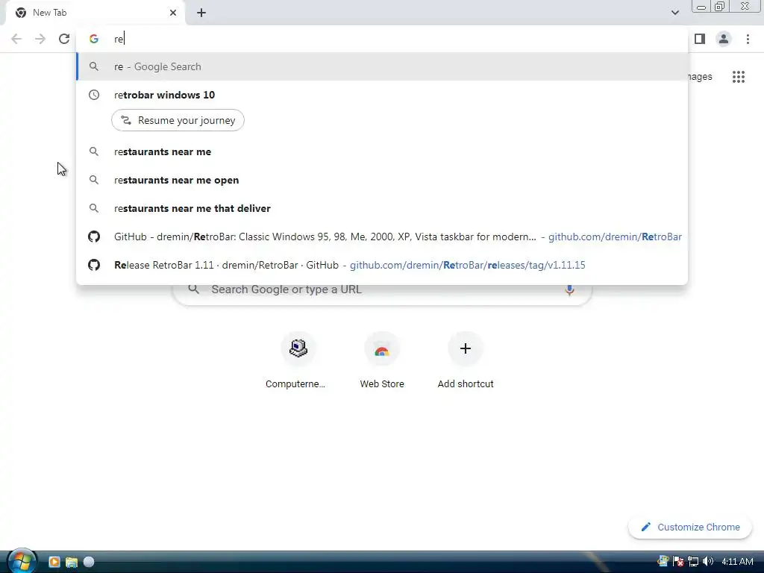
Task: Click the browser Back arrow
Action: tap(16, 39)
